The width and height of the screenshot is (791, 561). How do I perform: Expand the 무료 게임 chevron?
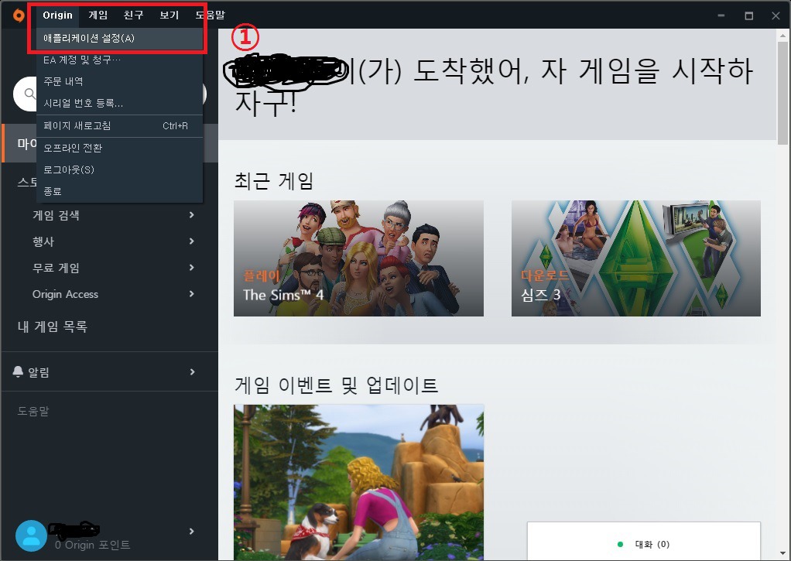[x=192, y=268]
